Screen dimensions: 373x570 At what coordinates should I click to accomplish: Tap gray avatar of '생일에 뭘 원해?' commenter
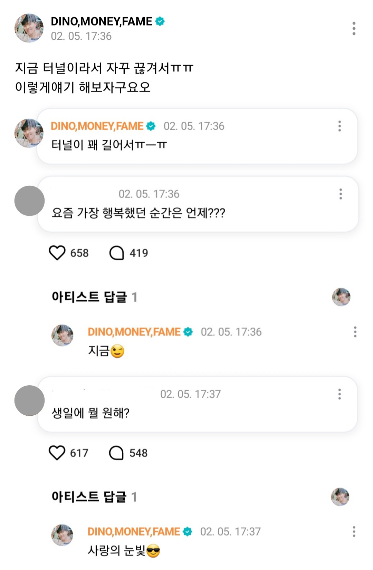[29, 400]
